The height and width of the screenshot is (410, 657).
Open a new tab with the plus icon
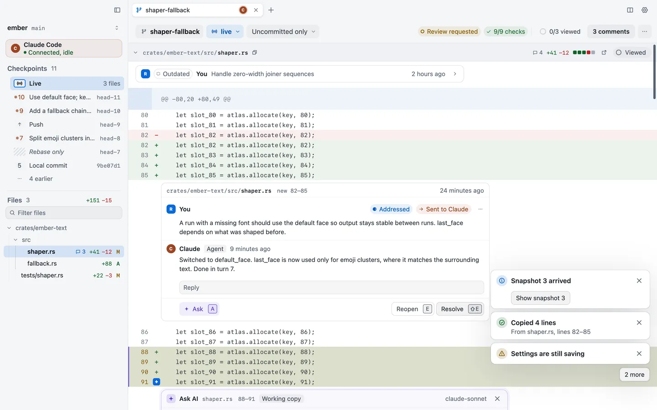(x=271, y=10)
